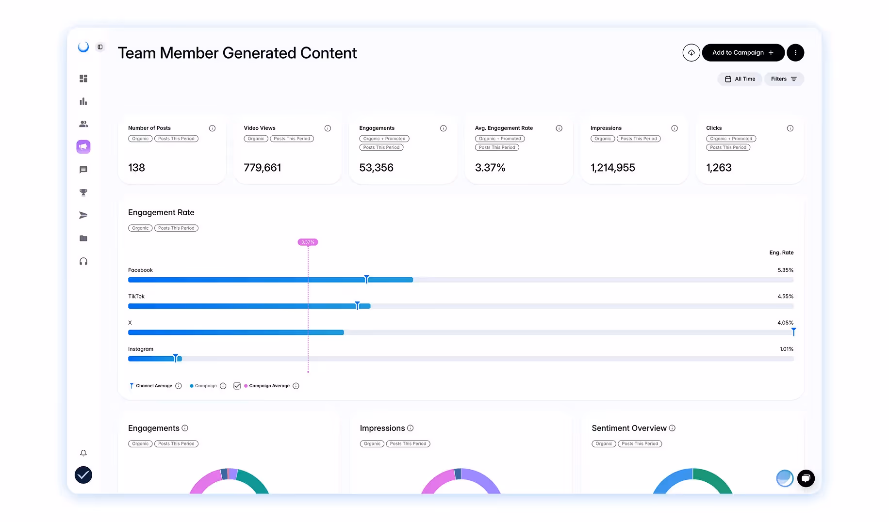Select the active megaphone Campaigns icon
The width and height of the screenshot is (889, 522).
(83, 146)
